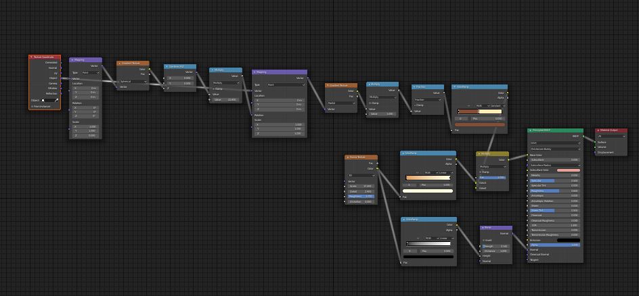Click the Value 22.000 field in Multiply node
This screenshot has width=639, height=296.
(225, 99)
